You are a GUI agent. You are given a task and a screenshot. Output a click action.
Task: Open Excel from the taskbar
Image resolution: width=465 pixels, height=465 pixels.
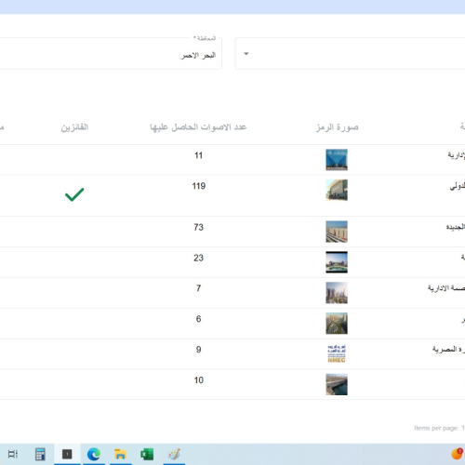[147, 455]
